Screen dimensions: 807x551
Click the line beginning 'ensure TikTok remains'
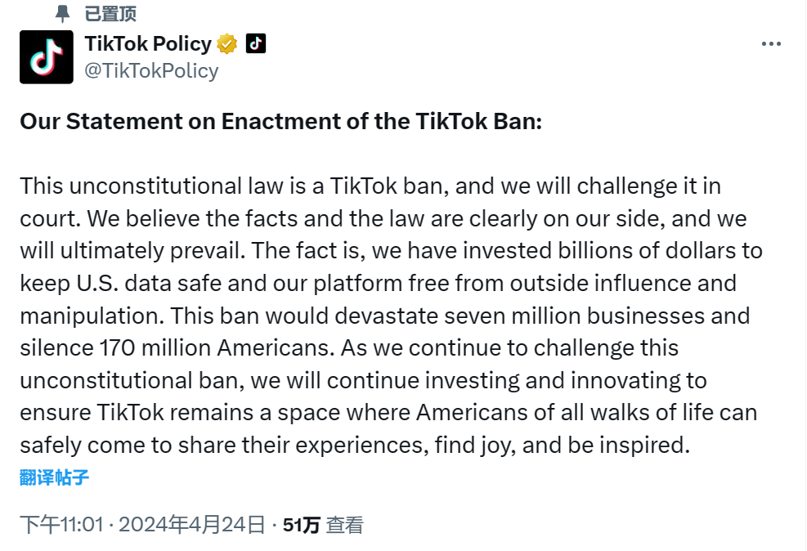[388, 413]
